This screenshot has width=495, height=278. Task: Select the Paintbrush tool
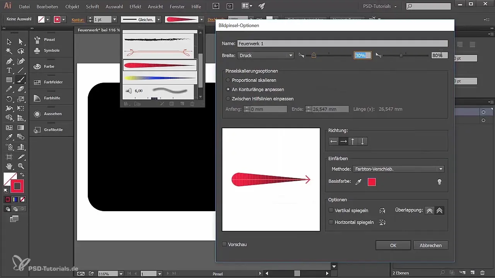coord(21,80)
